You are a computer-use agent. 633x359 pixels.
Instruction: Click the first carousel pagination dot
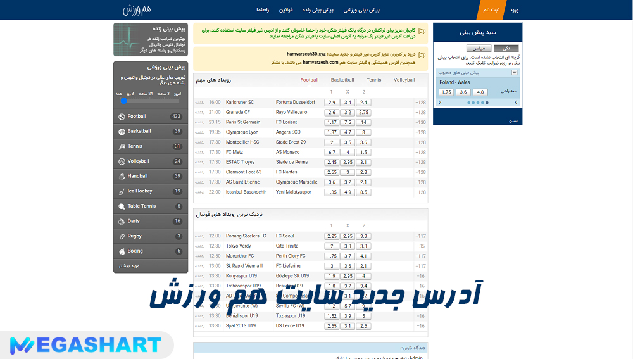(468, 103)
